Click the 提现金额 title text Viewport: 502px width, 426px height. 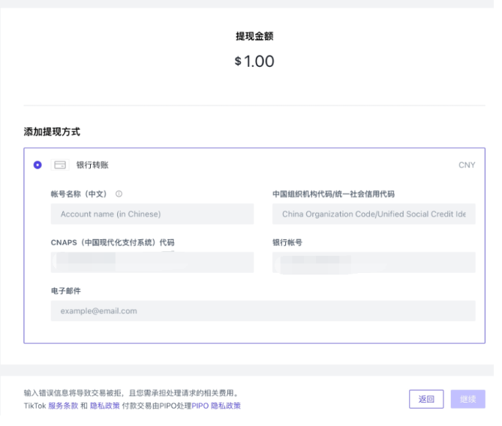pyautogui.click(x=254, y=36)
